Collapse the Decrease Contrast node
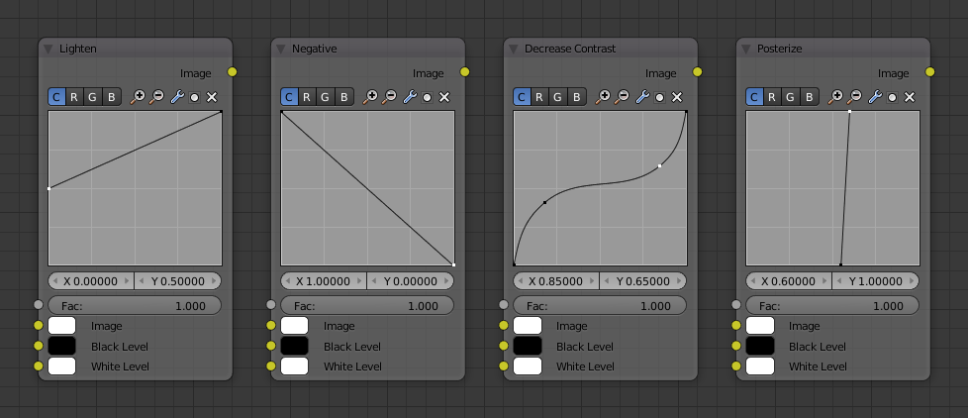Screen dimensions: 968x418 pyautogui.click(x=514, y=49)
